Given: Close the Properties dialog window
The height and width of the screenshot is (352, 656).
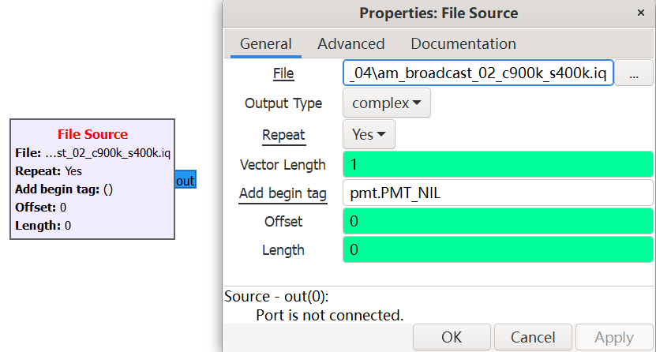Looking at the screenshot, I should [x=640, y=13].
